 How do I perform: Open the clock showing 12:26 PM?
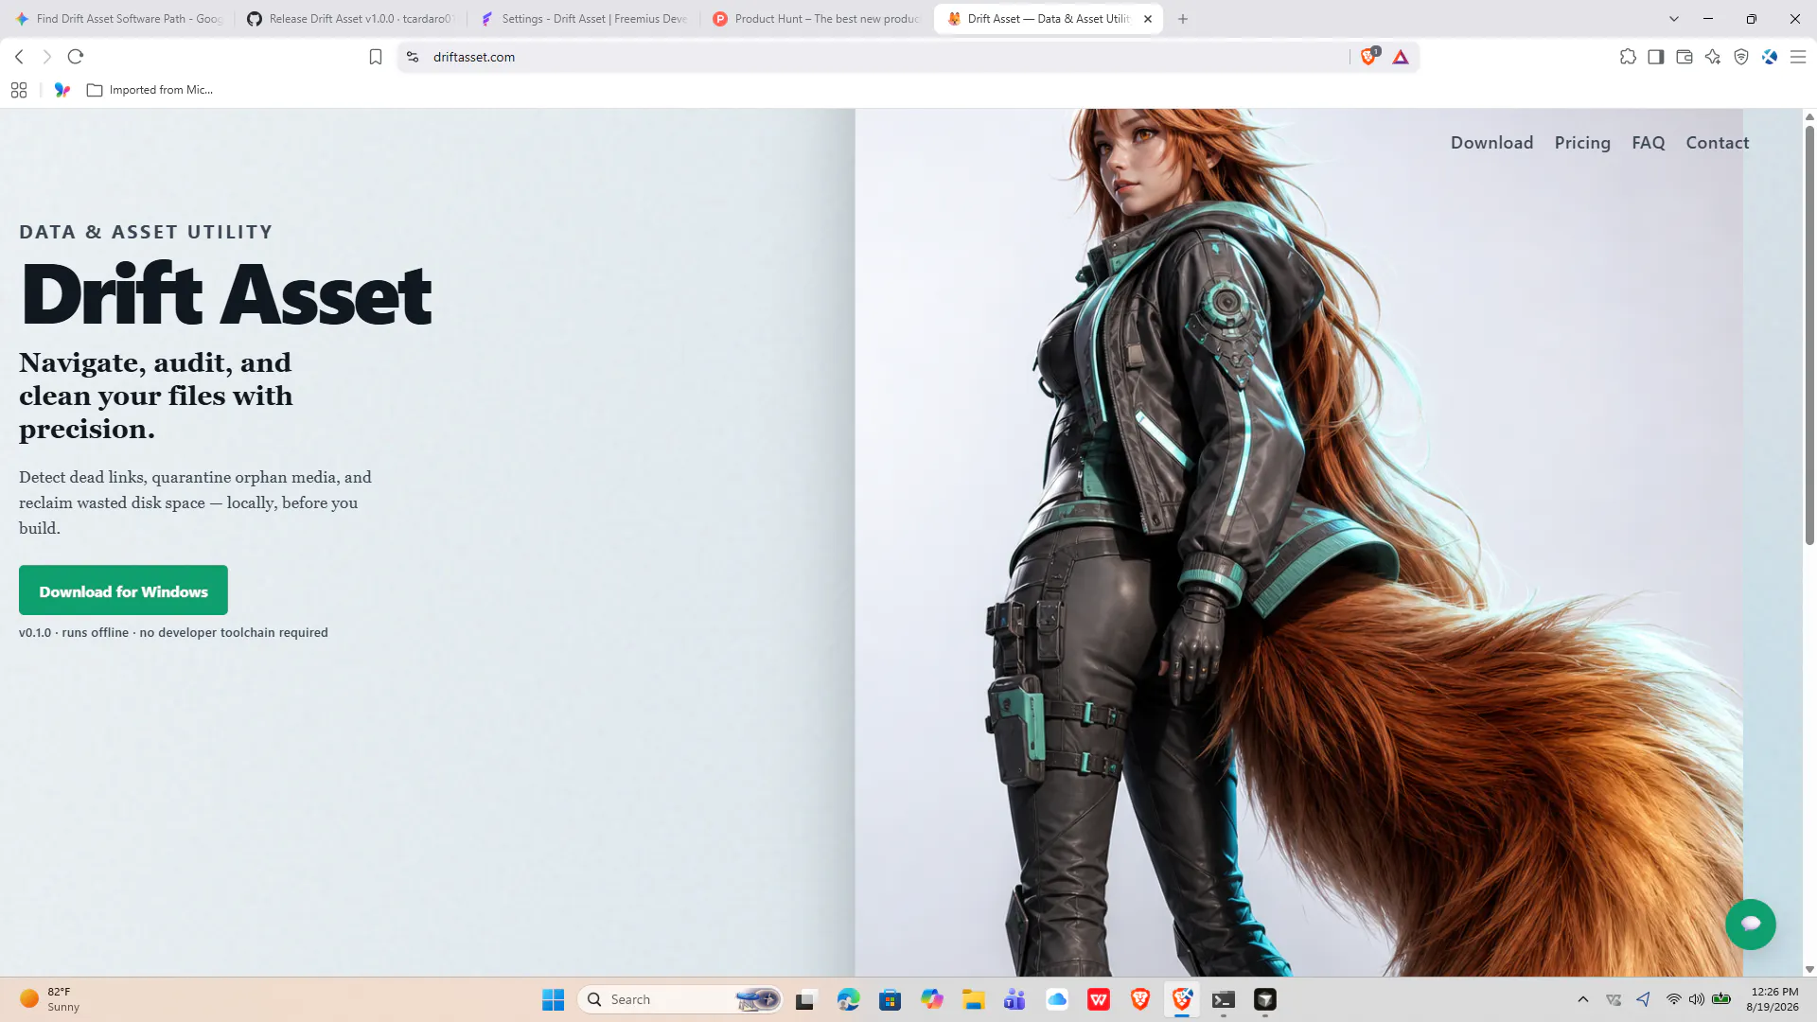click(x=1773, y=999)
